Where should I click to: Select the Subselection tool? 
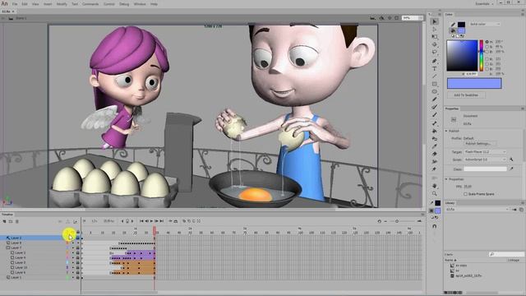tap(435, 30)
